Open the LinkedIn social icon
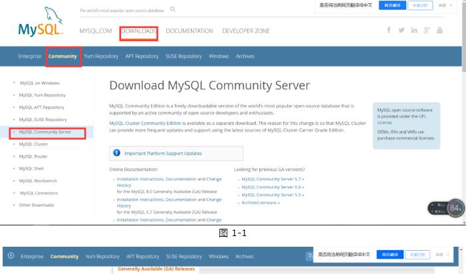 pyautogui.click(x=414, y=30)
